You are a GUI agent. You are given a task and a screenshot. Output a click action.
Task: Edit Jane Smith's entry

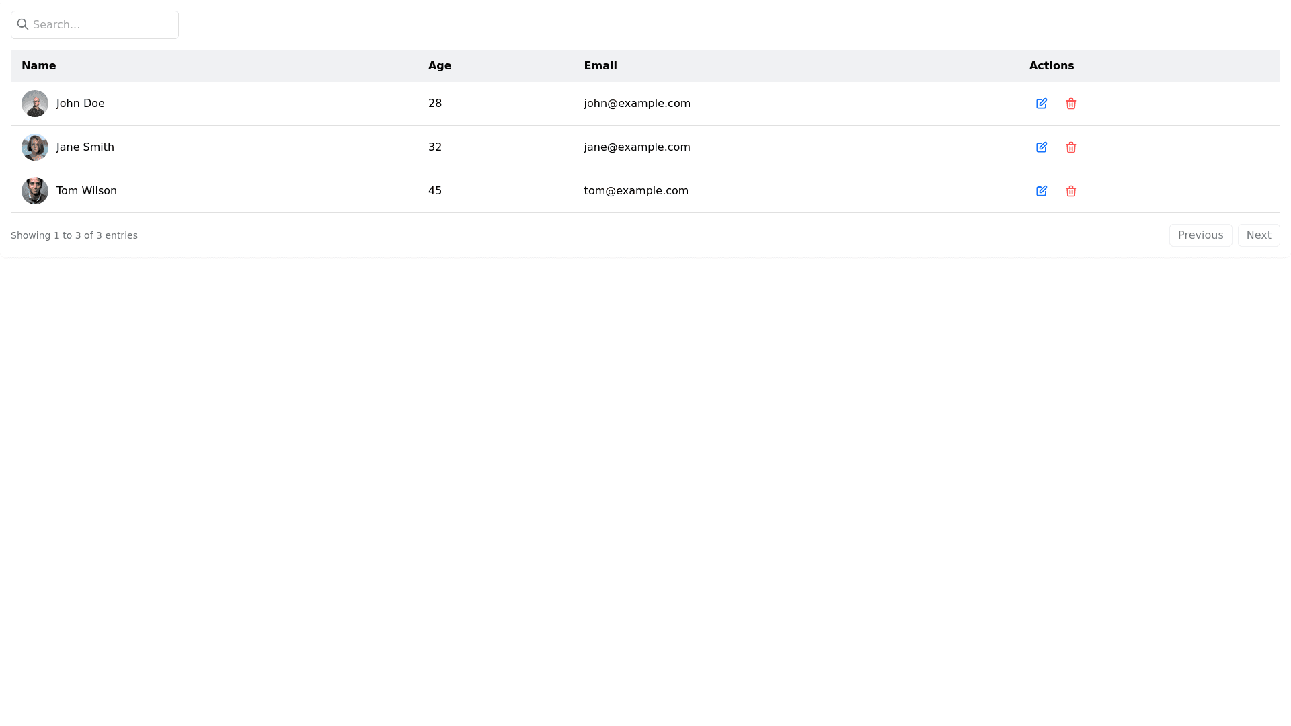point(1041,147)
